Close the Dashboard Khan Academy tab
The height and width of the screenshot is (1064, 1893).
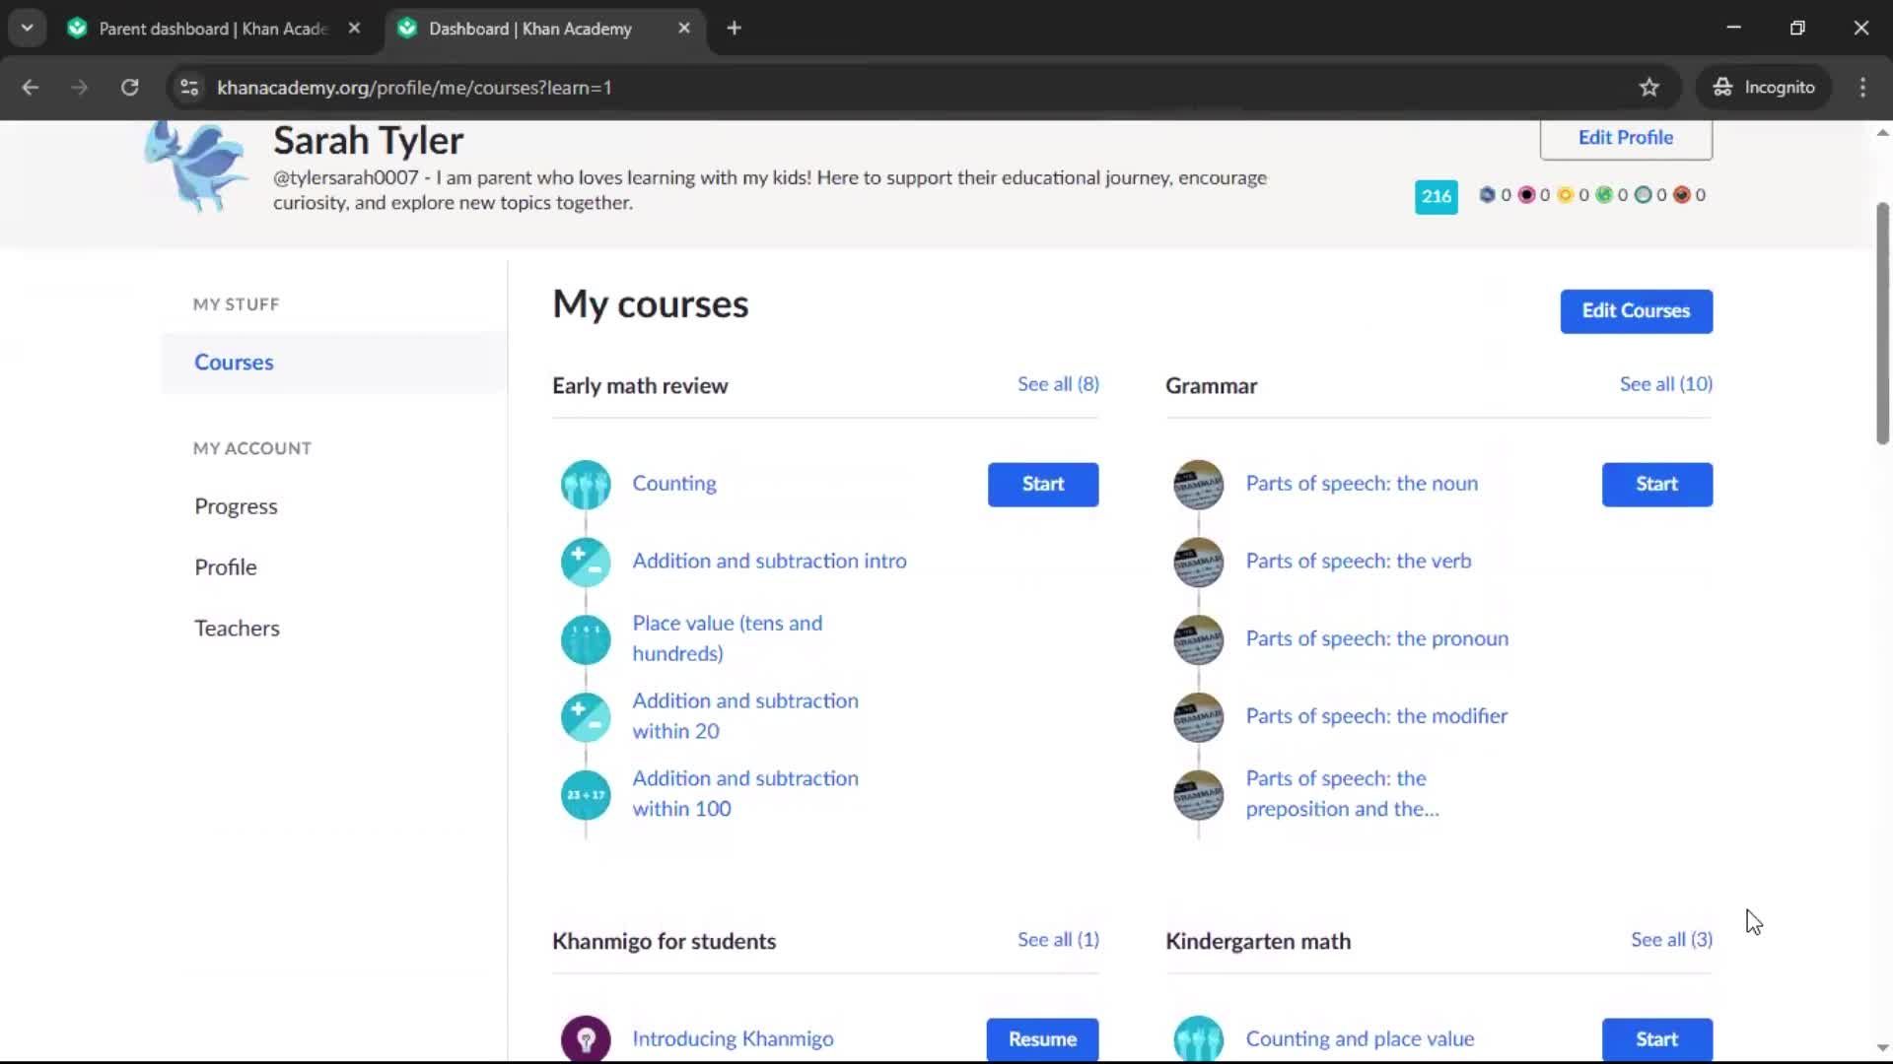(x=684, y=29)
